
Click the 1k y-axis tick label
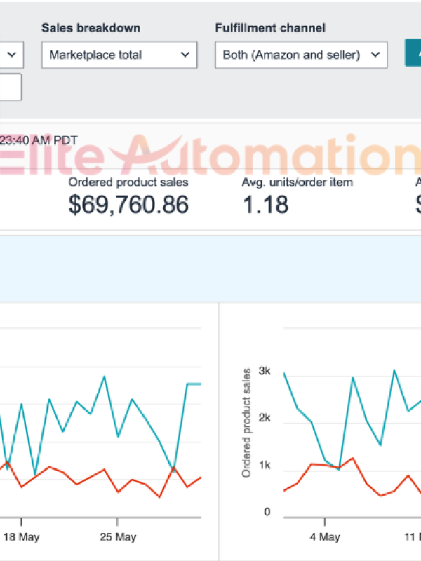point(265,465)
